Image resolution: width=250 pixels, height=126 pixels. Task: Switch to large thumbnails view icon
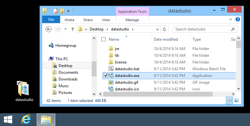point(236,100)
